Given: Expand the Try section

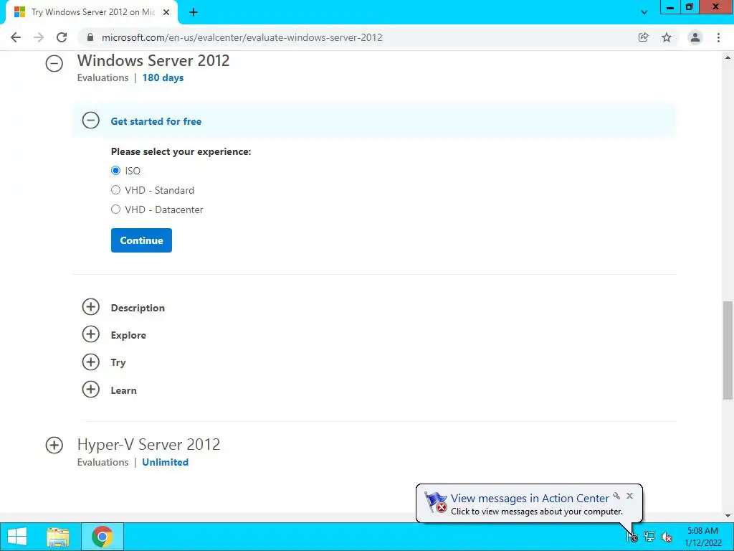Looking at the screenshot, I should (91, 362).
